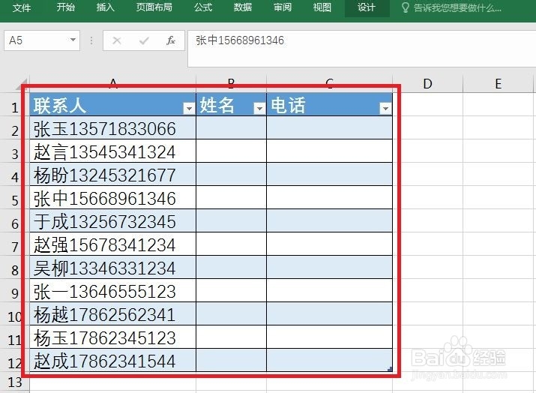Select the column B header

(x=232, y=84)
